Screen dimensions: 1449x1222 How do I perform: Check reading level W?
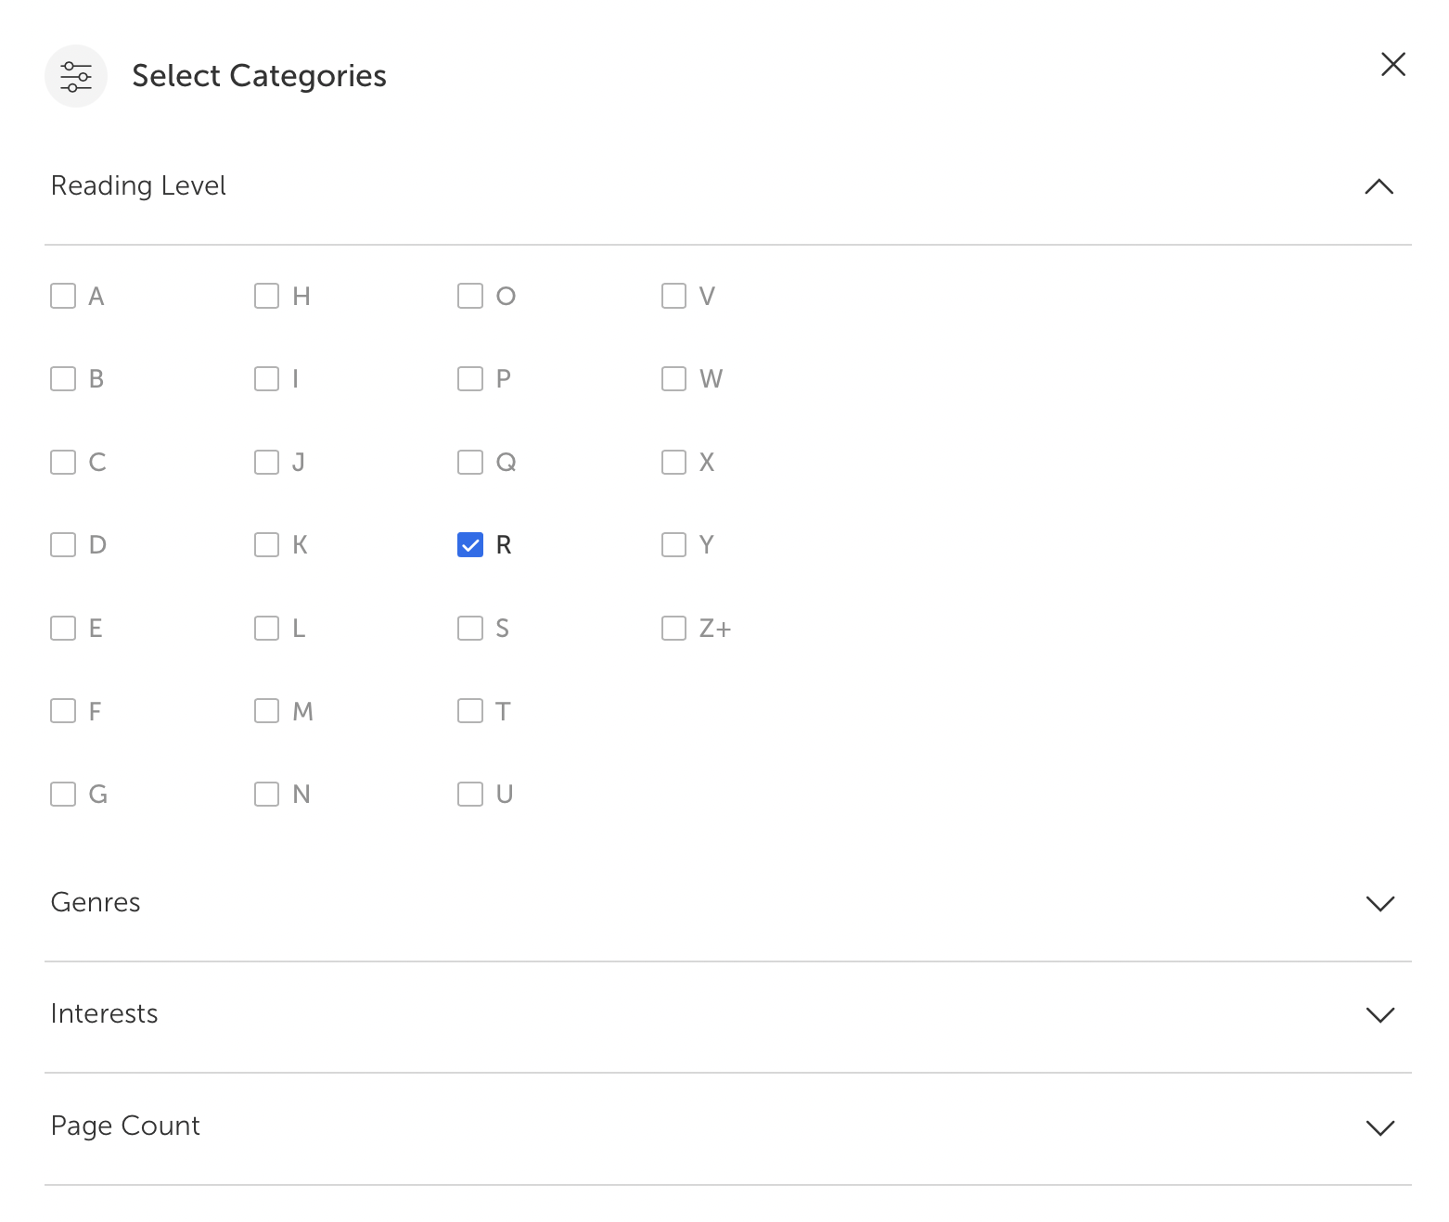coord(673,378)
